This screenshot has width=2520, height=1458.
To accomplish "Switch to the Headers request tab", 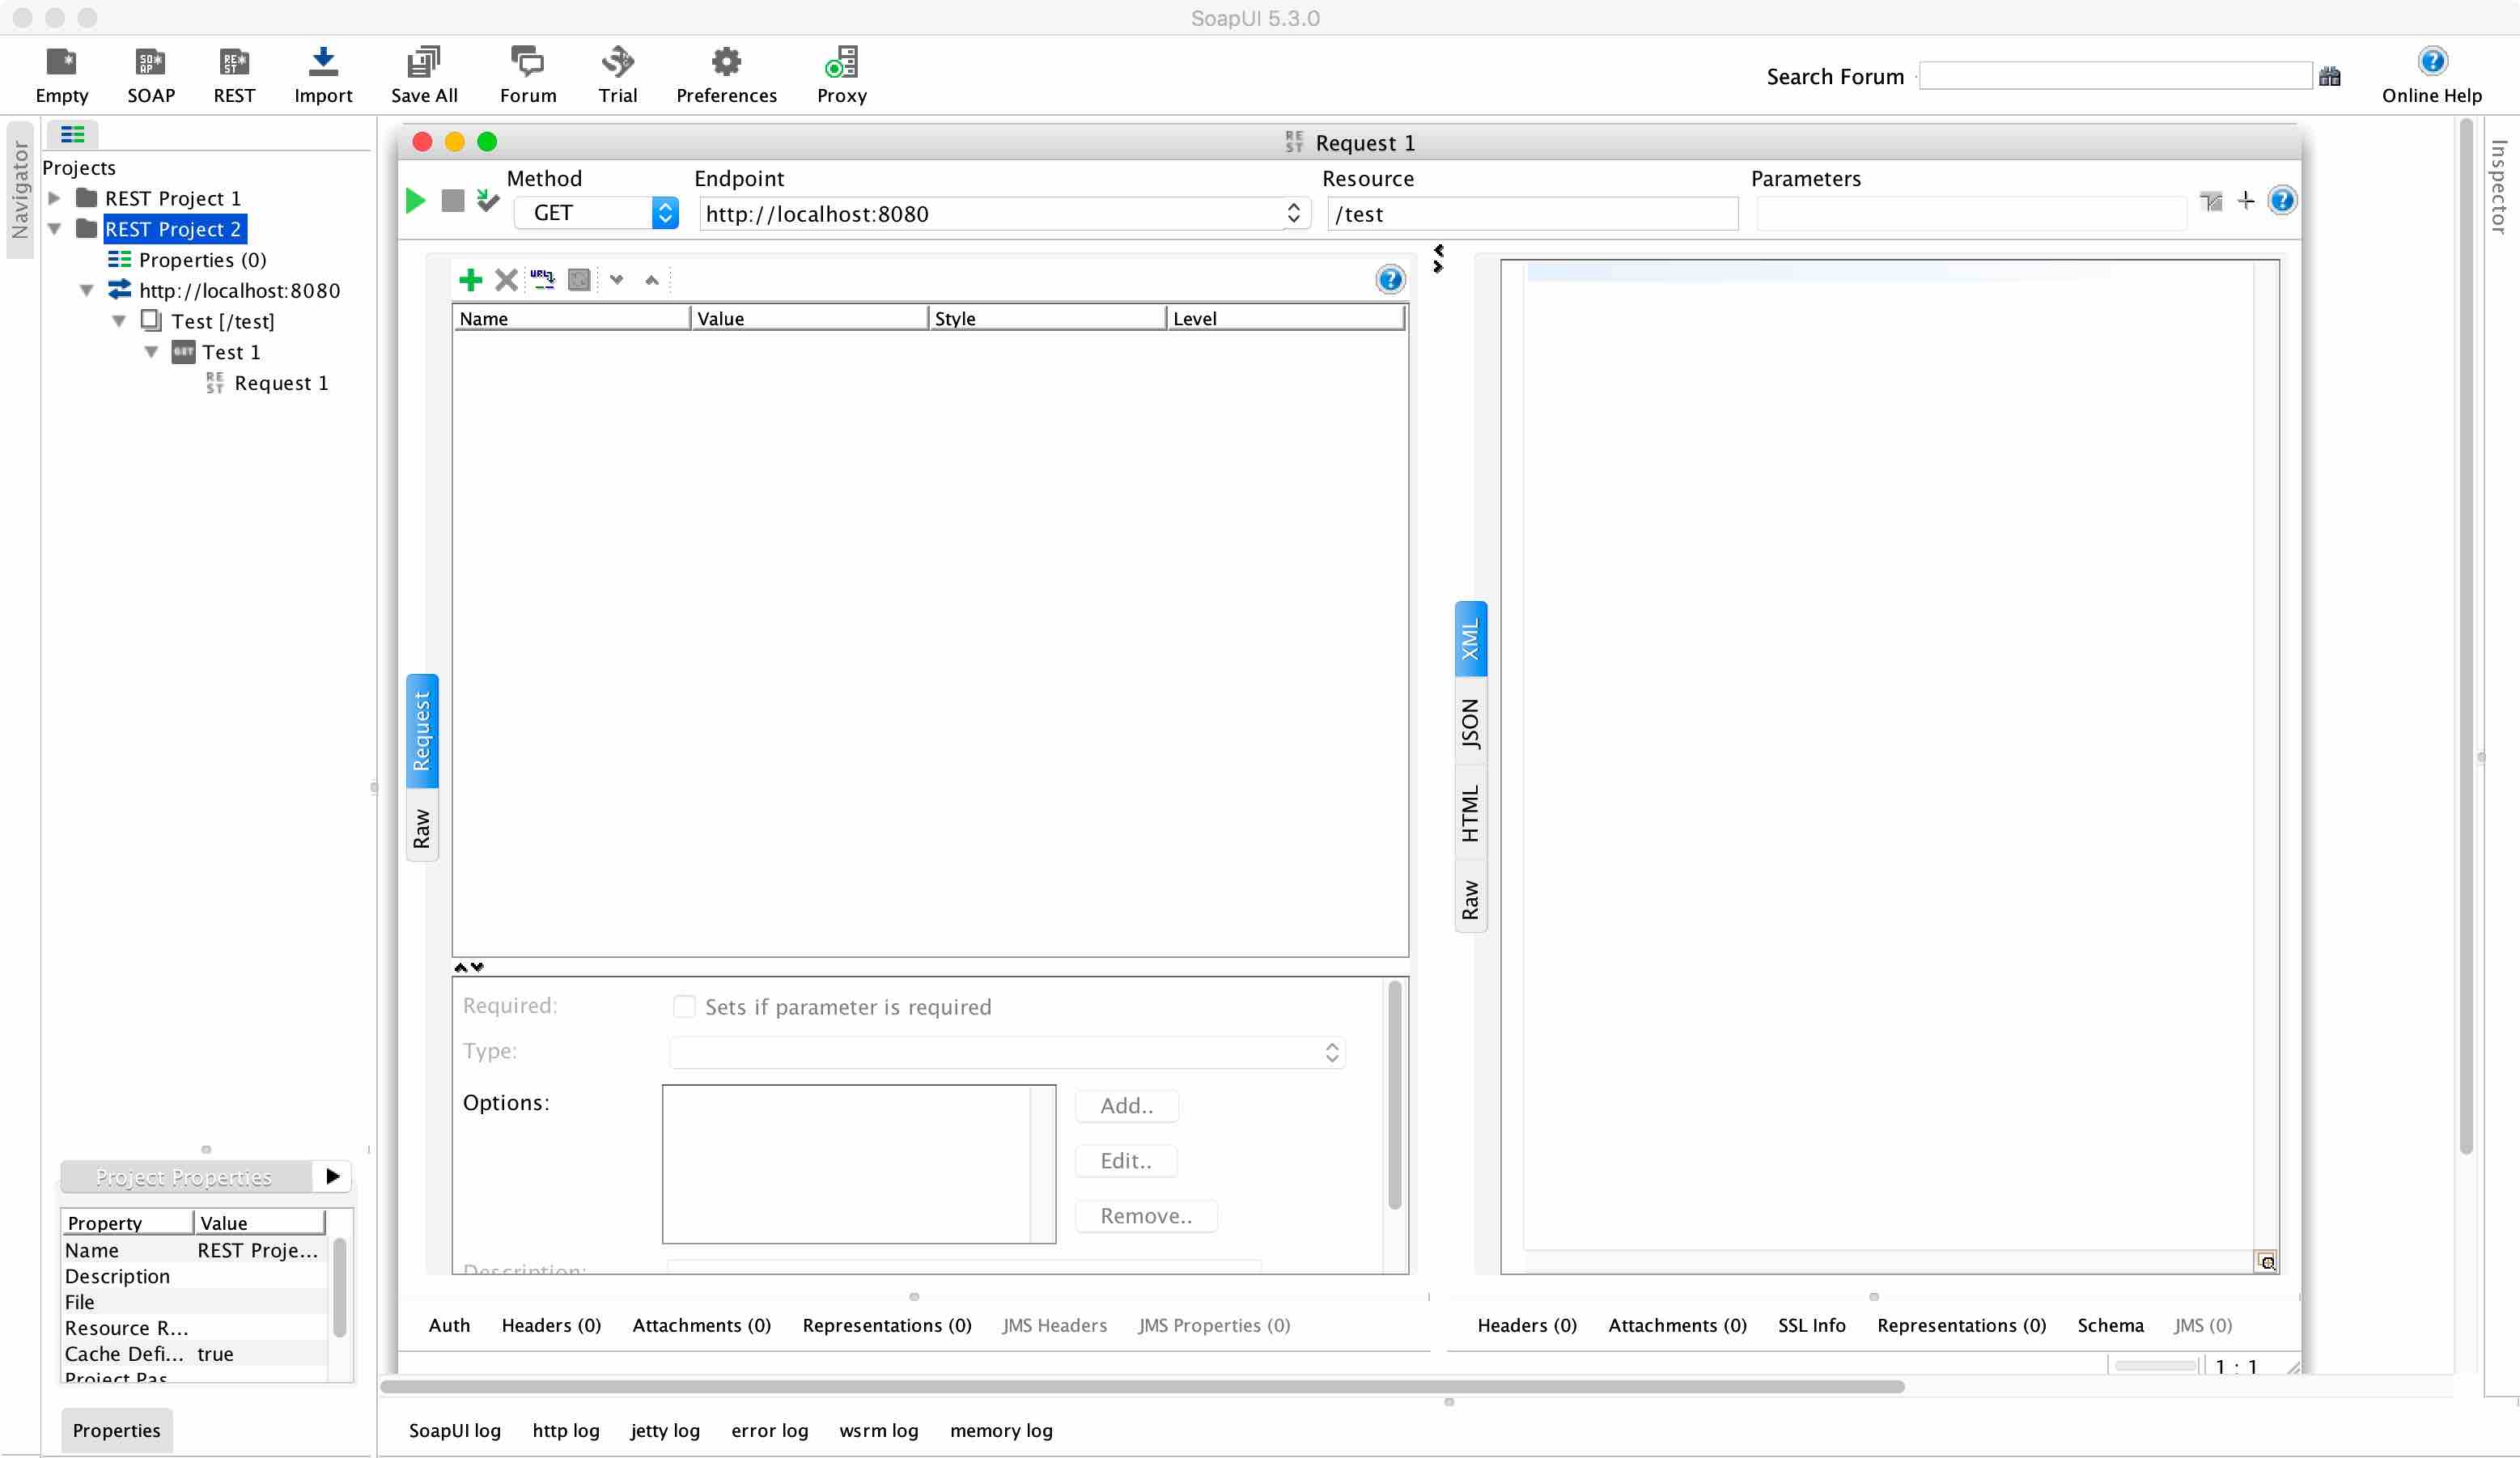I will click(549, 1324).
